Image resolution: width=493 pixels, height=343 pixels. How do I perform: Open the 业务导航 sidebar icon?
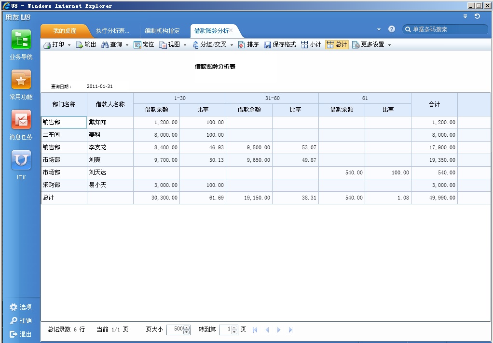tap(21, 39)
